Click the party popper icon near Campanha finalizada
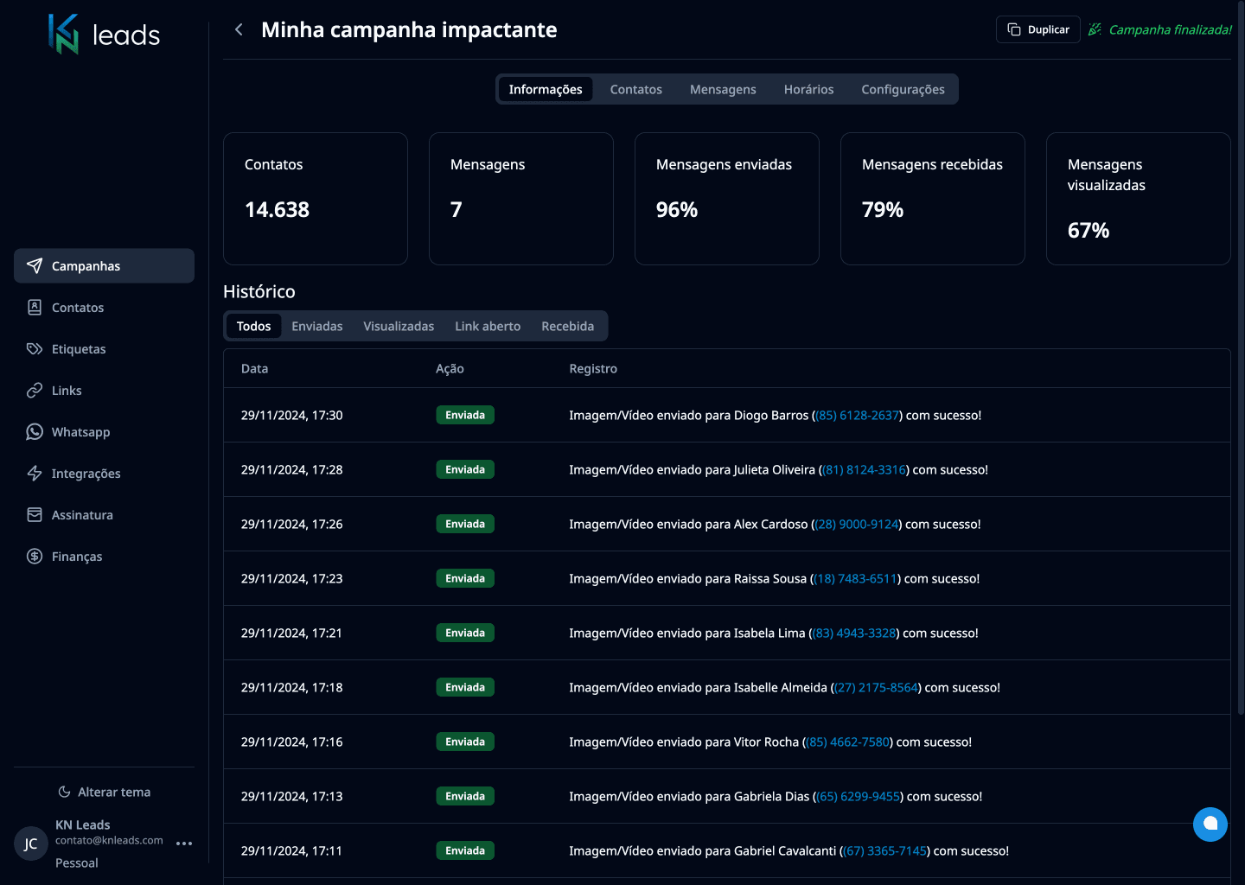The image size is (1245, 885). click(x=1095, y=29)
